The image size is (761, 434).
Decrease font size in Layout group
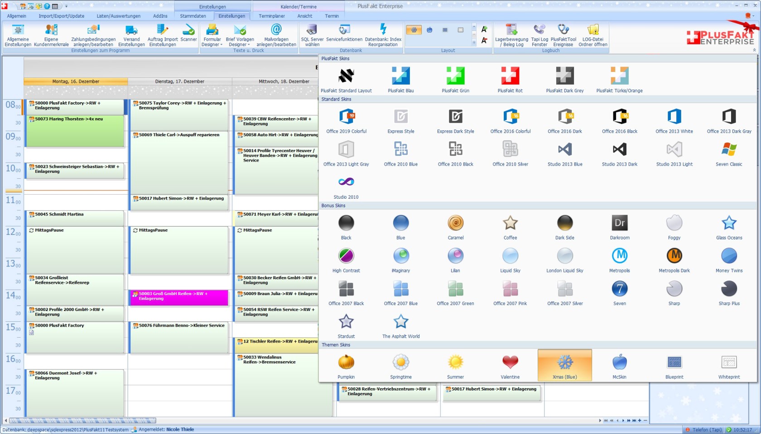click(484, 41)
